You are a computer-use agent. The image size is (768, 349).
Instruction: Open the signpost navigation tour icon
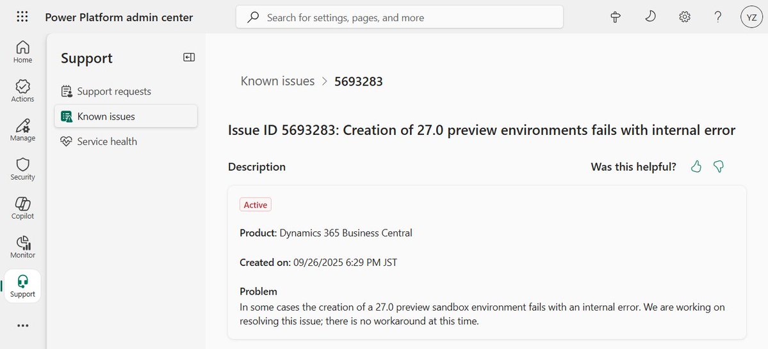[x=616, y=17]
